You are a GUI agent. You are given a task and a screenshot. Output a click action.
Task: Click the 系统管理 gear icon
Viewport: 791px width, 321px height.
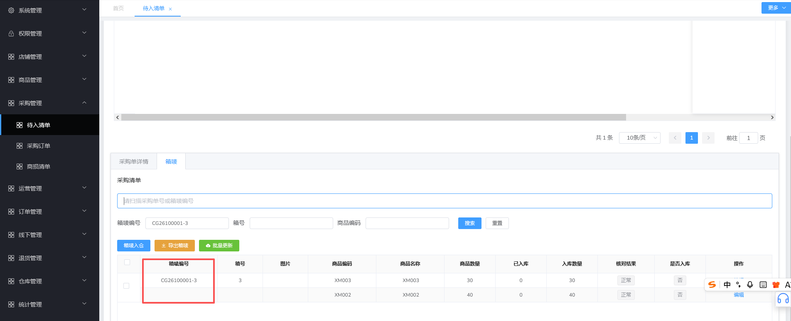[x=11, y=10]
